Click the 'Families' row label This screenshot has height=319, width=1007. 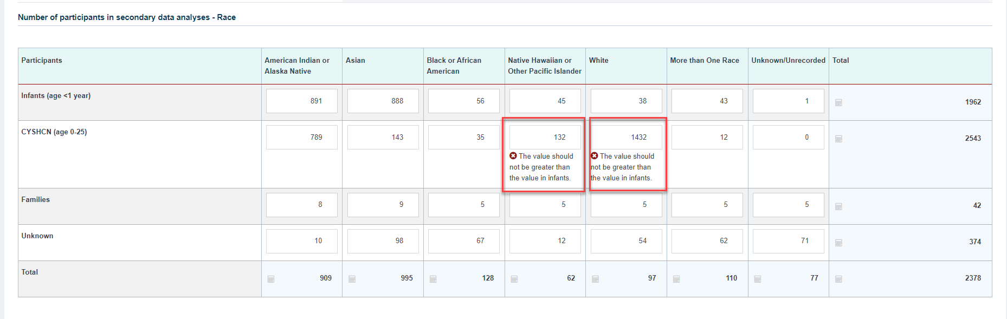36,199
